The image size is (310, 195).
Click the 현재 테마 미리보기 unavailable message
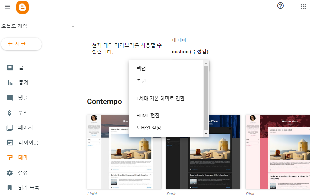(127, 49)
